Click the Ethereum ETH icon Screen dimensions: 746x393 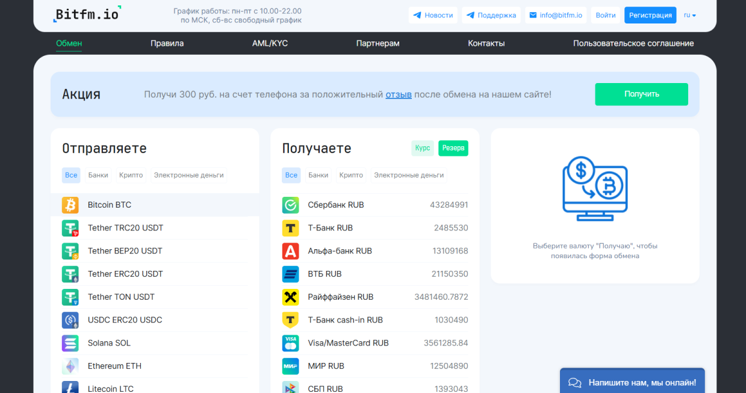tap(70, 366)
